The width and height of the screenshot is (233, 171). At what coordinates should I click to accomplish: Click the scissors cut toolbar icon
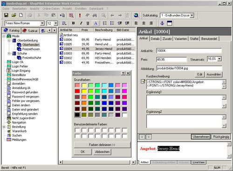point(39,15)
